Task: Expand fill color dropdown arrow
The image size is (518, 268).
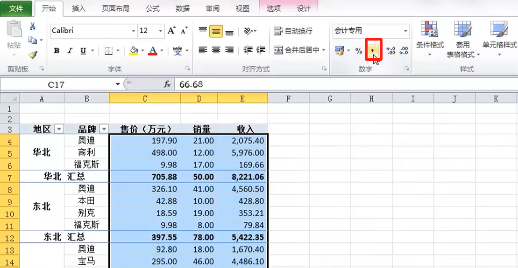Action: (x=143, y=51)
